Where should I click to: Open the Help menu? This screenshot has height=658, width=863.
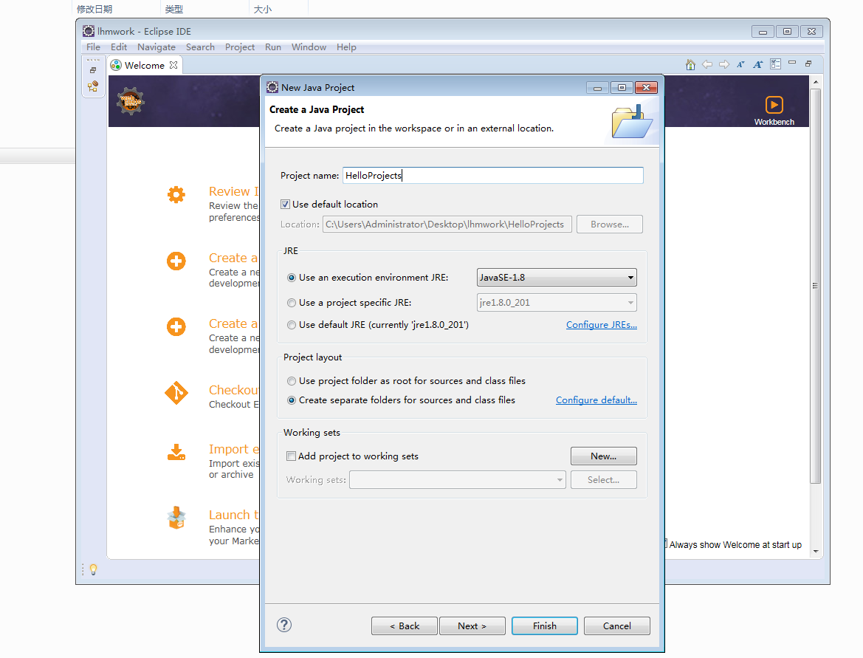tap(346, 47)
